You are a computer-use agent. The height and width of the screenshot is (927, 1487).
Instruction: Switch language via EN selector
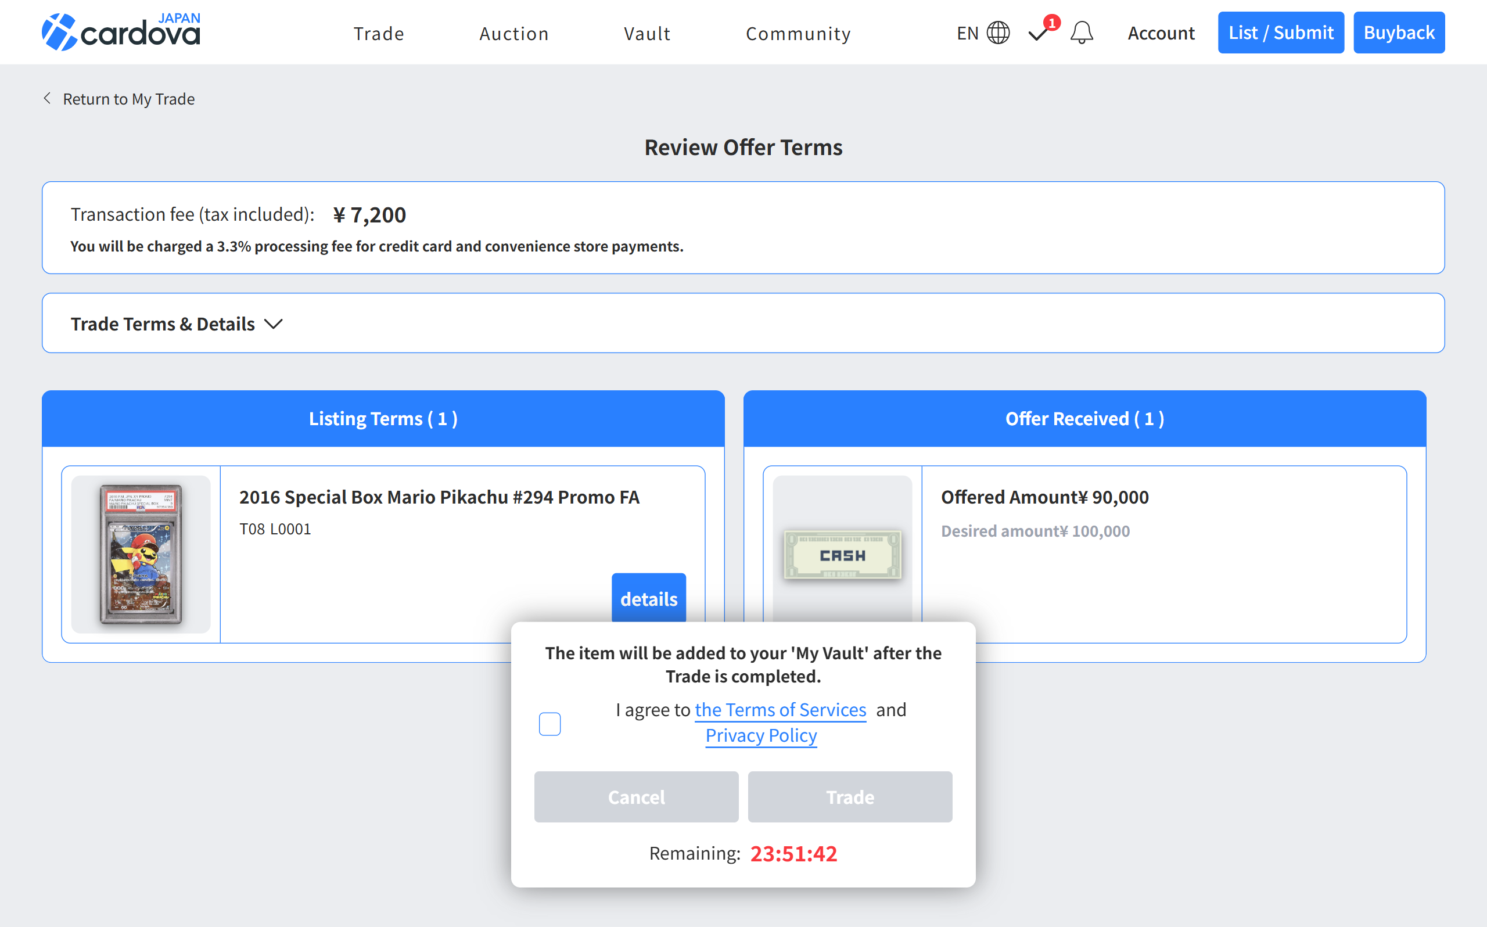(967, 33)
